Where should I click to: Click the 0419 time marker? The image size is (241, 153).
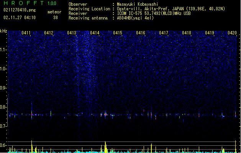point(210,33)
